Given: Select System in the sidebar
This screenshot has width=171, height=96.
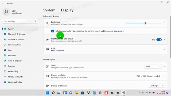Looking at the screenshot, I should click(20, 29).
